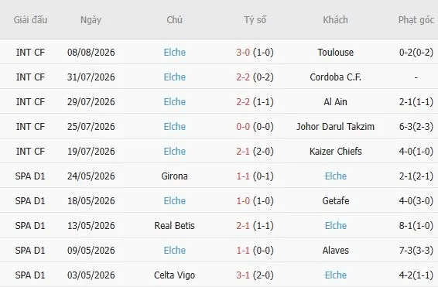Open Elche link in Toulouse match row

[x=175, y=52]
